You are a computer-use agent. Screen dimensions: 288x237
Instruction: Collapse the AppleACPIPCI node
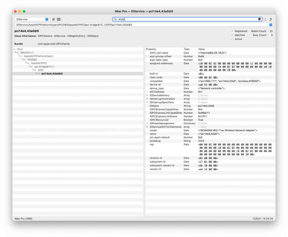tap(28, 63)
